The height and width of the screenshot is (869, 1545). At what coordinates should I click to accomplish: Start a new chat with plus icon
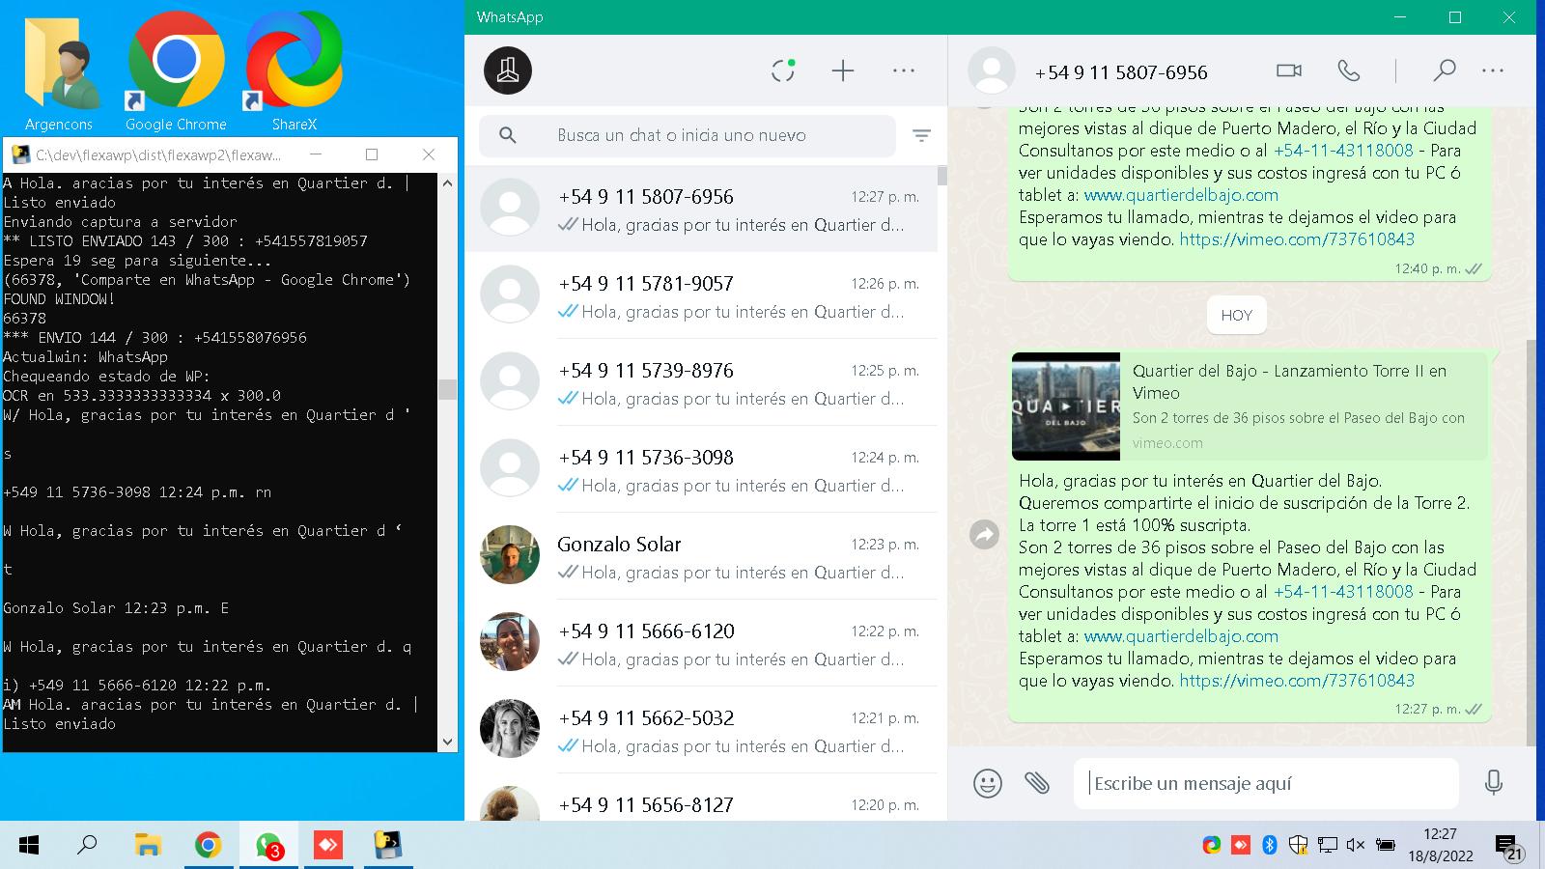[843, 70]
